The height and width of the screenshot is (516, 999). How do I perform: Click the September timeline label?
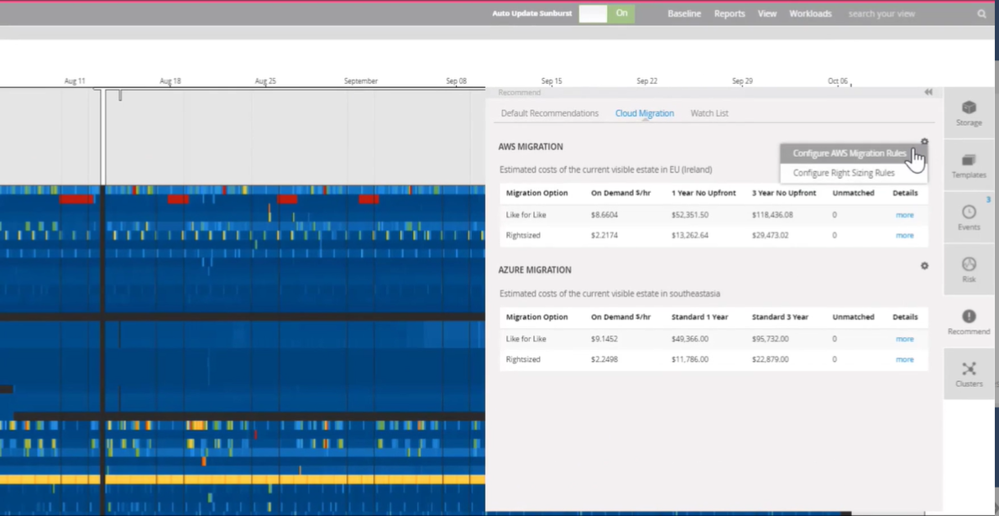click(361, 81)
